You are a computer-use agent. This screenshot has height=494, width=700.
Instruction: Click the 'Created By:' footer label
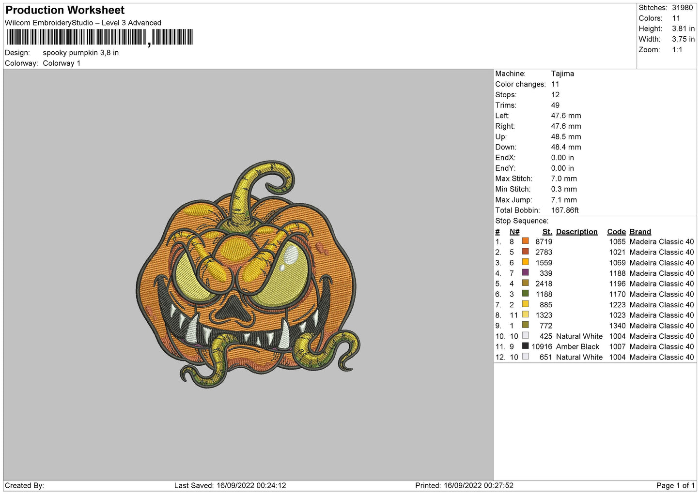(24, 486)
